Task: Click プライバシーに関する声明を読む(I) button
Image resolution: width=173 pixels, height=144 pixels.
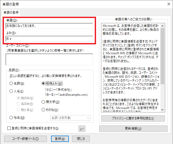Action: click(x=133, y=118)
